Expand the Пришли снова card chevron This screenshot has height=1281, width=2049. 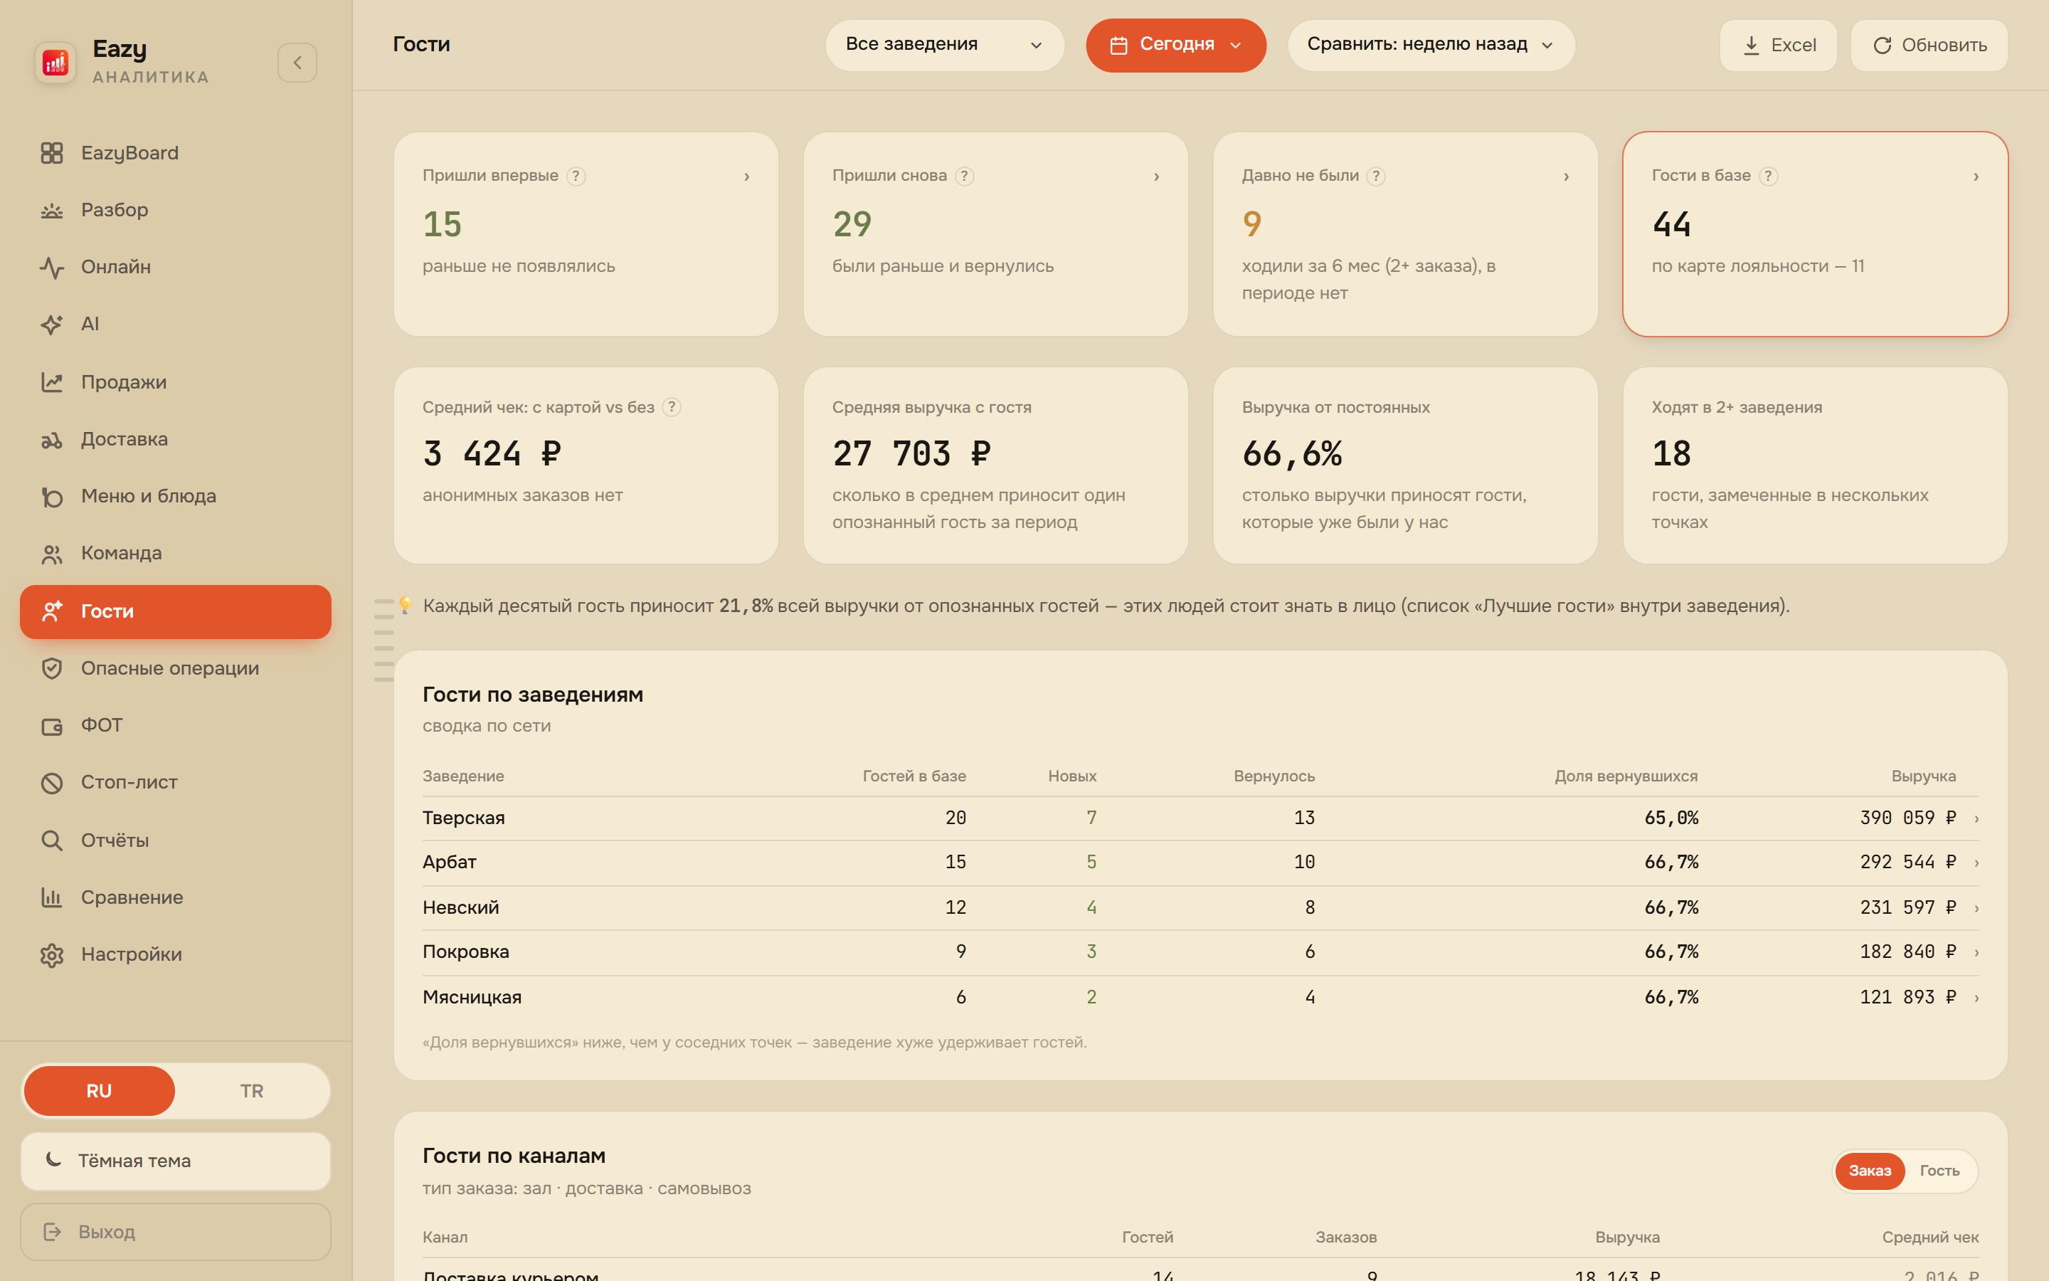pos(1157,176)
